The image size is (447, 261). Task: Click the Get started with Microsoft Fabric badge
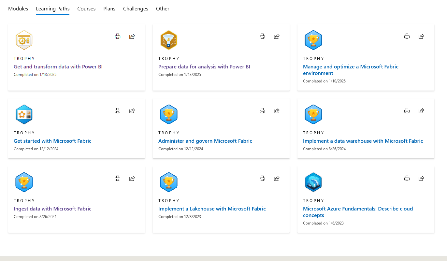[24, 114]
